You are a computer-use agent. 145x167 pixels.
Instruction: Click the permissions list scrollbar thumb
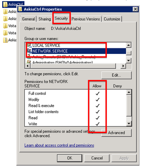pyautogui.click(x=129, y=105)
